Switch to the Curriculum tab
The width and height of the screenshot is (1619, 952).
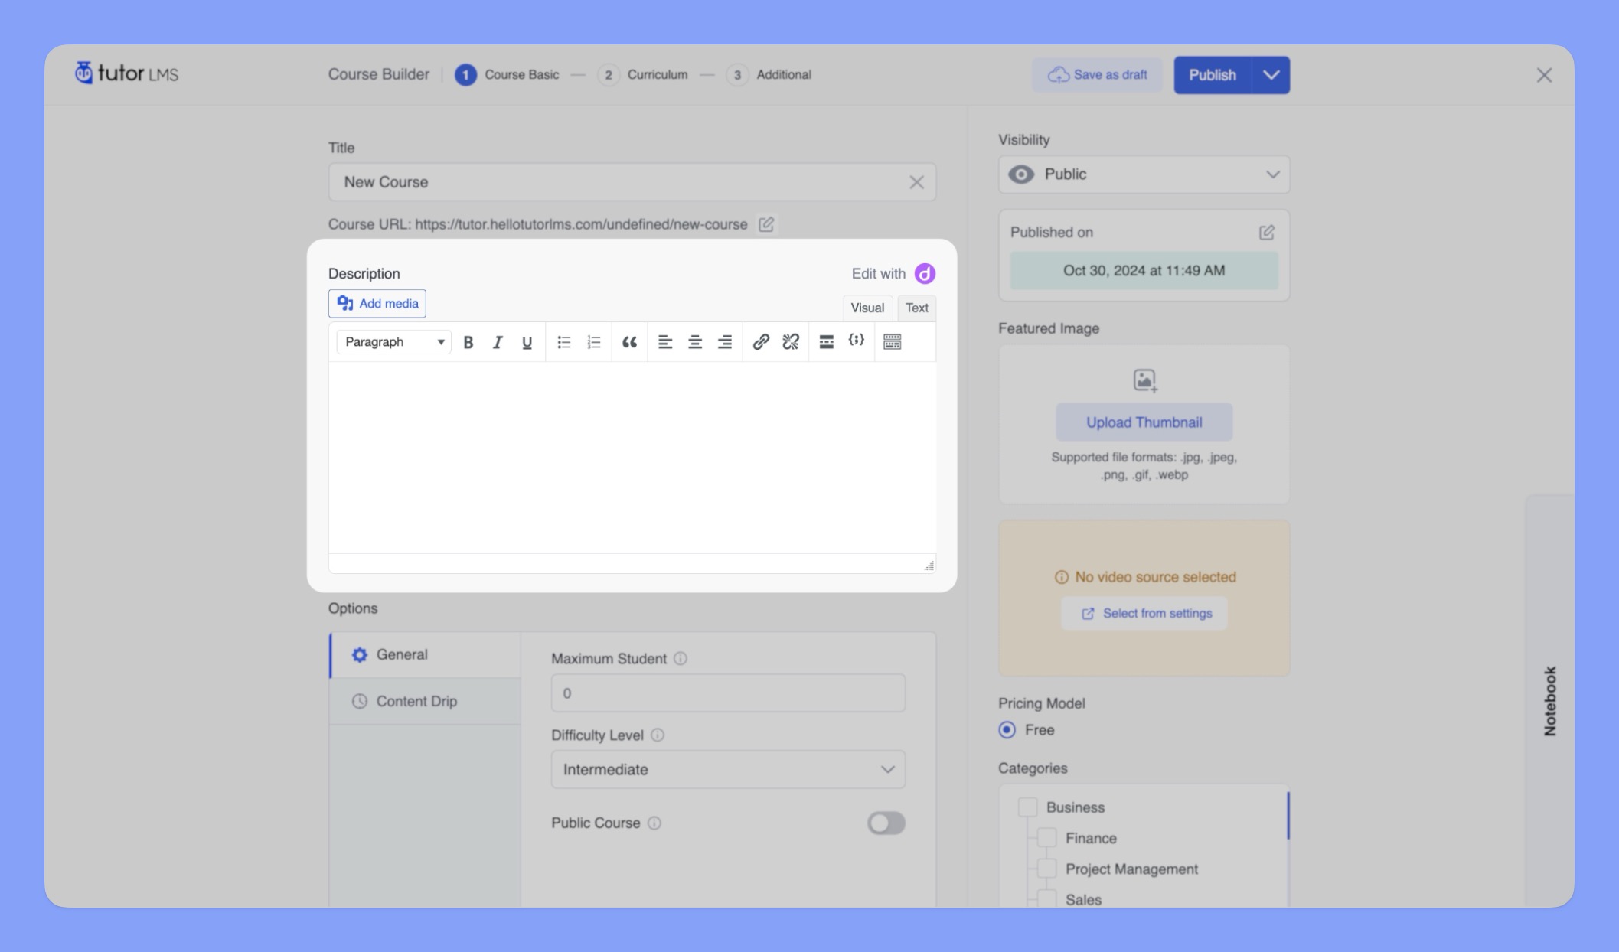coord(658,73)
